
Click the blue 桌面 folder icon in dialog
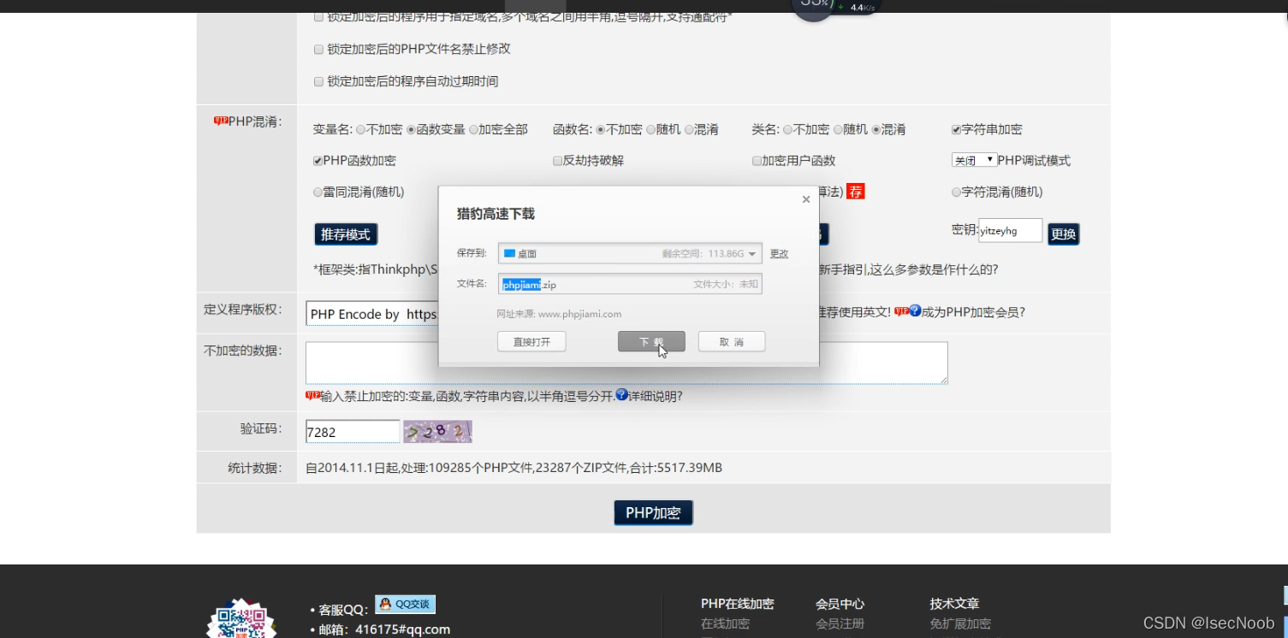[511, 253]
